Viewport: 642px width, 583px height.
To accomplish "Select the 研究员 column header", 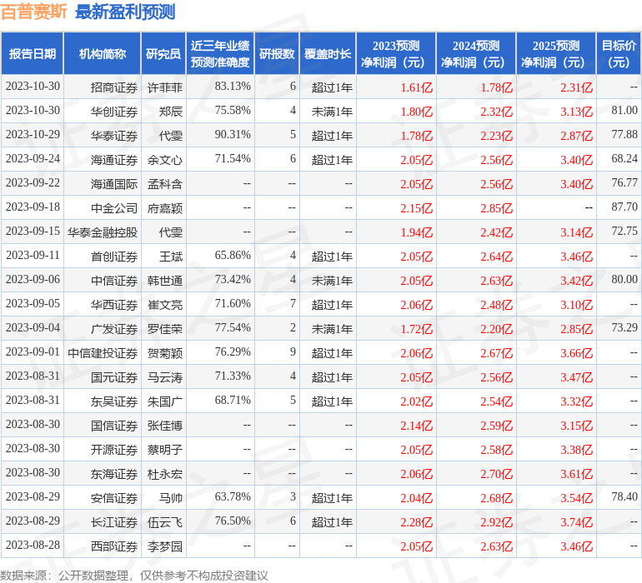I will pos(163,54).
